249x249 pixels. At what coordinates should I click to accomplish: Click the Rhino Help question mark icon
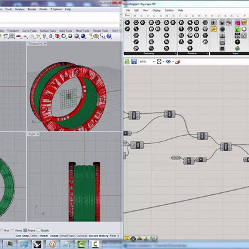109,36
